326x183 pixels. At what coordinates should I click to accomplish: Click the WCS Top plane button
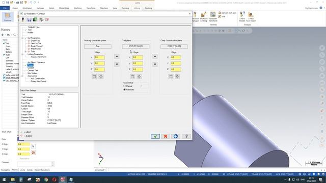click(98, 46)
